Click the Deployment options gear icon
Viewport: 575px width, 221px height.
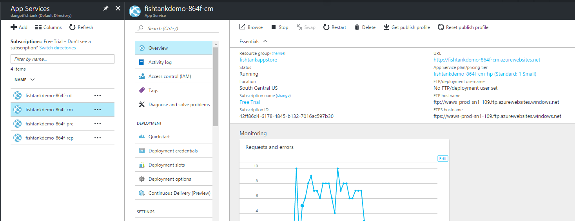coord(141,179)
